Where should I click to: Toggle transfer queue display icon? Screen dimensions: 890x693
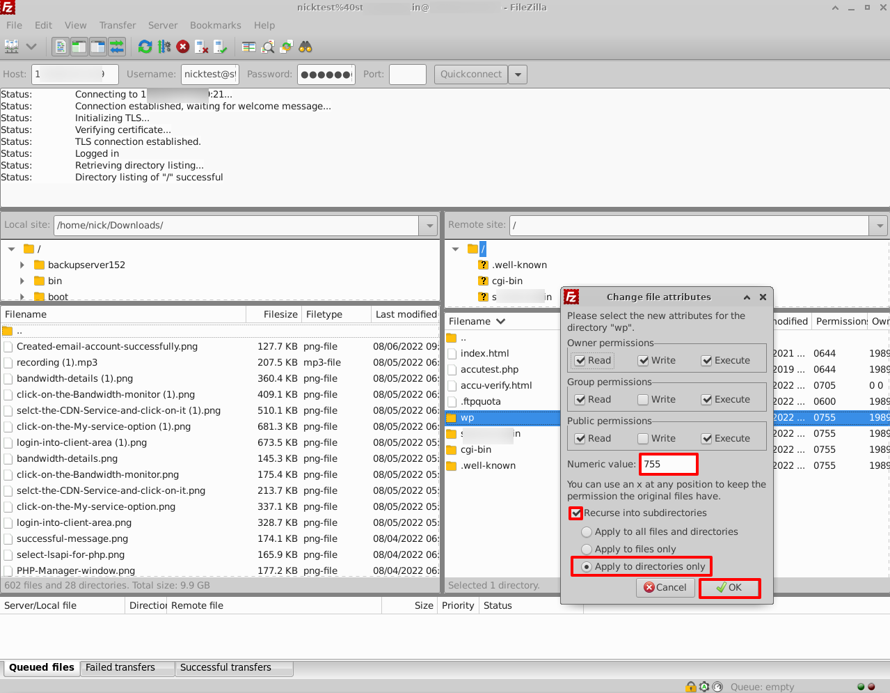tap(117, 47)
